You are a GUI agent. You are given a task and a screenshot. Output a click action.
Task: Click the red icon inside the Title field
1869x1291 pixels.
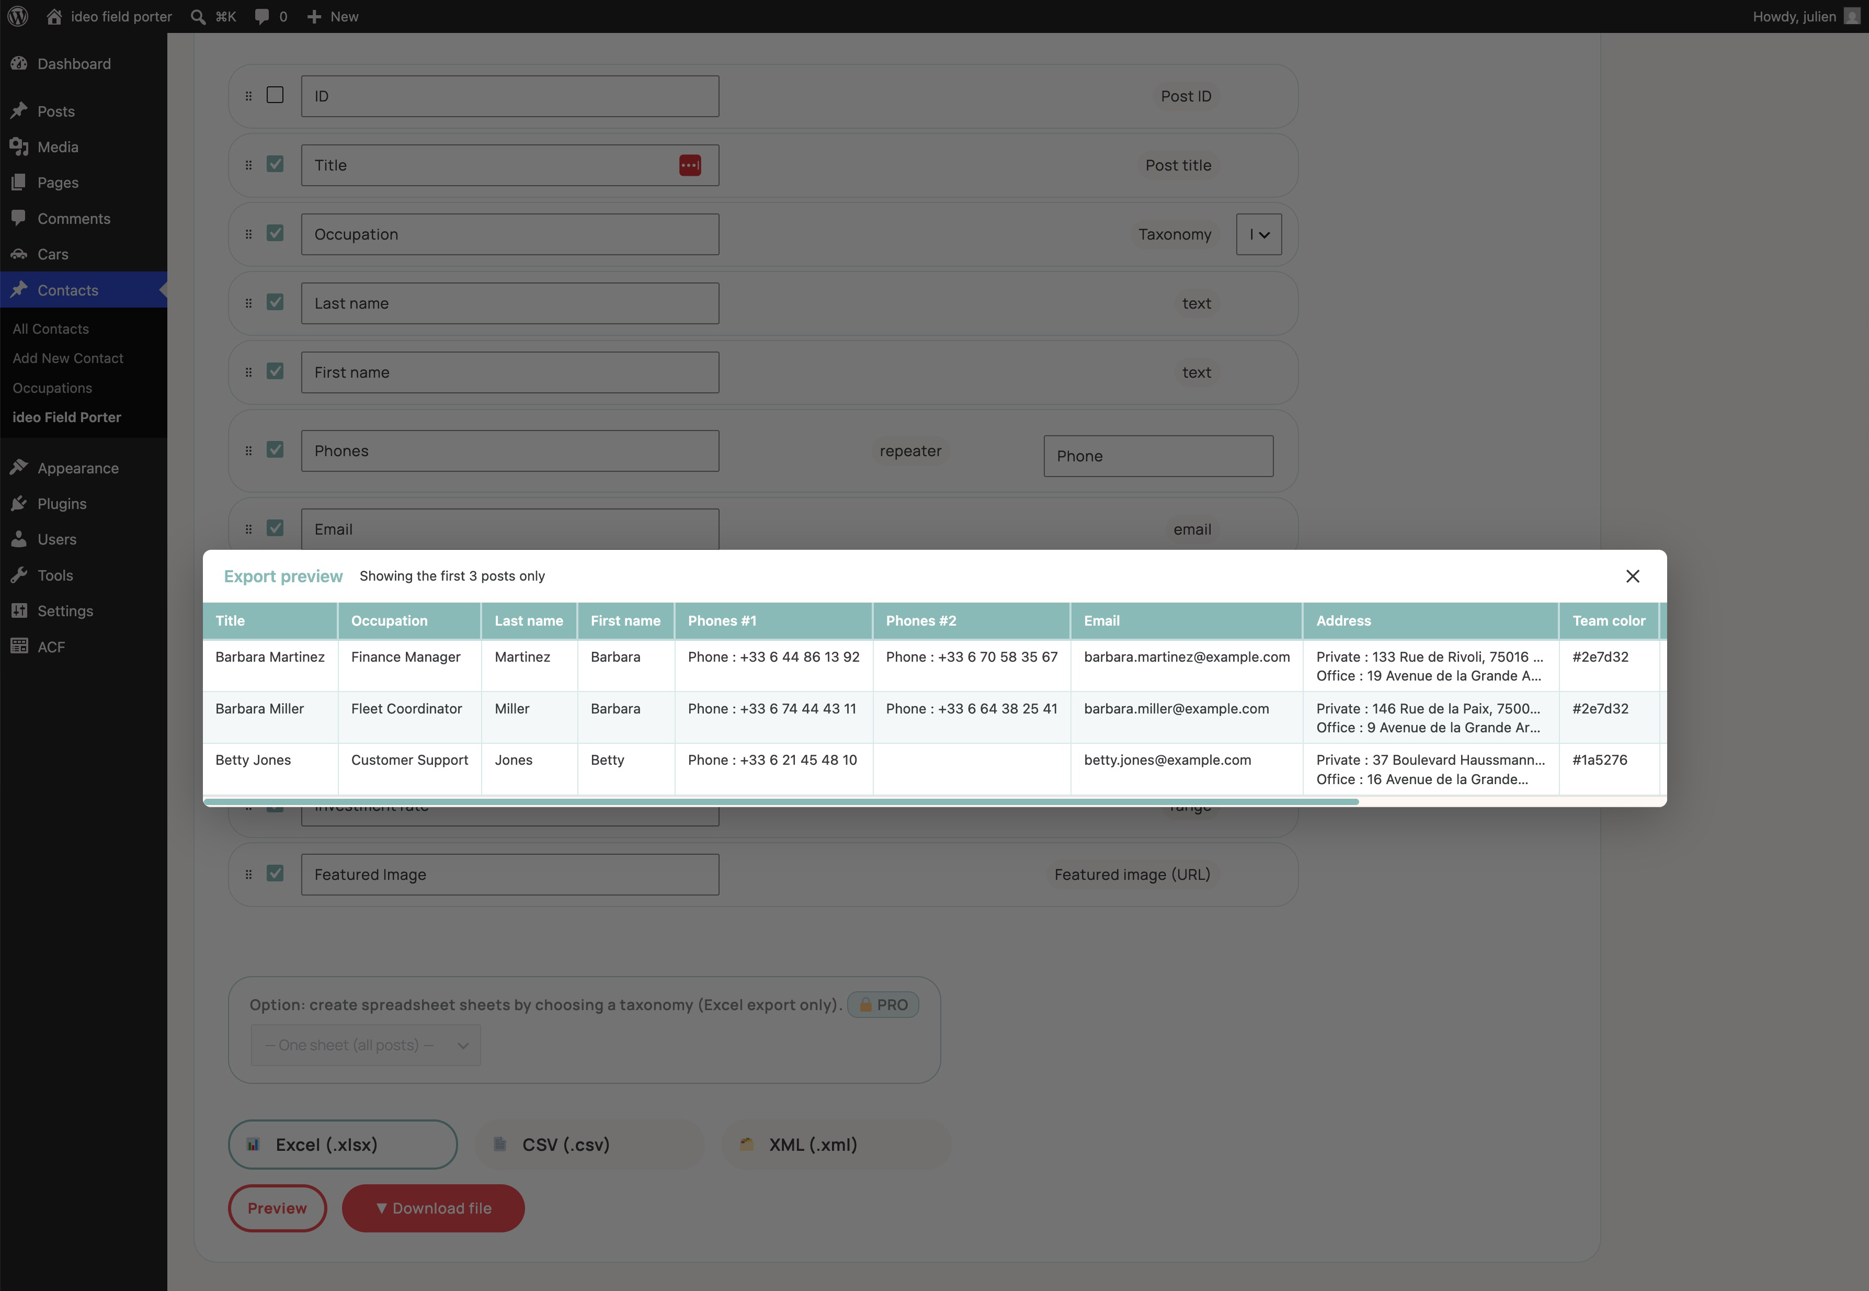[690, 165]
